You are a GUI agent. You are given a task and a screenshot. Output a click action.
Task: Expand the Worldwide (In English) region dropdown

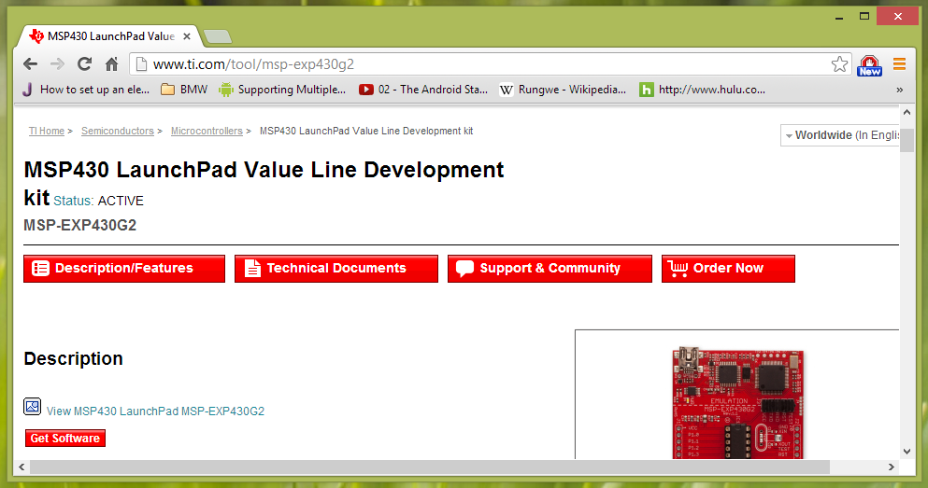[x=840, y=135]
